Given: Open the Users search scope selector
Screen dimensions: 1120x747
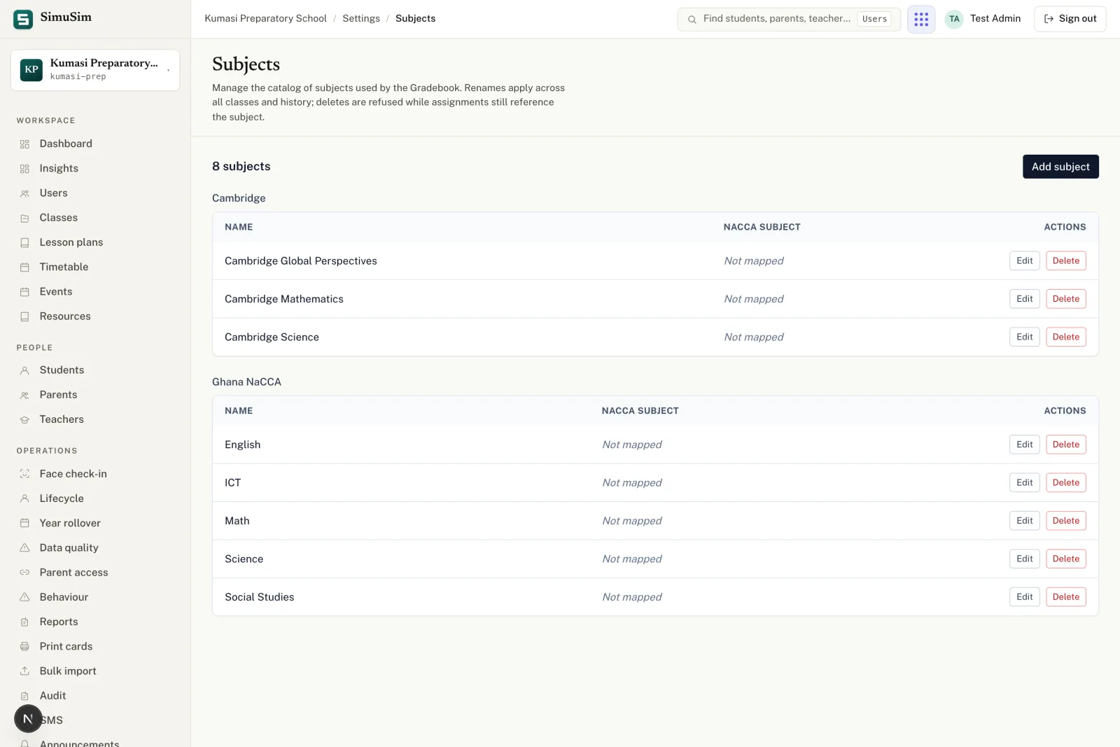Looking at the screenshot, I should click(x=874, y=19).
